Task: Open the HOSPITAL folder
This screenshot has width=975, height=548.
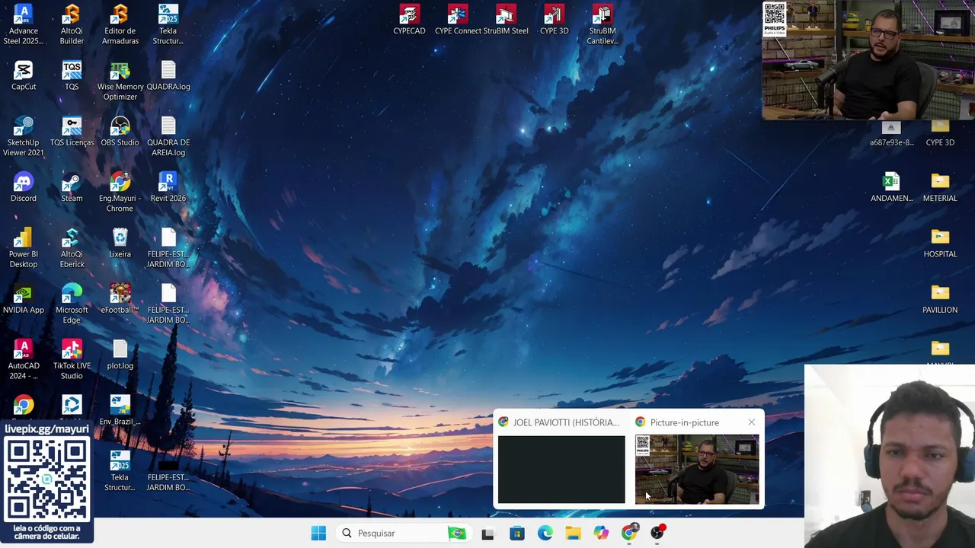Action: [x=940, y=244]
